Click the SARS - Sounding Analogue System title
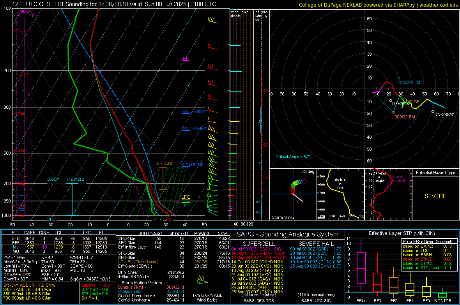460x305 pixels. [x=288, y=234]
